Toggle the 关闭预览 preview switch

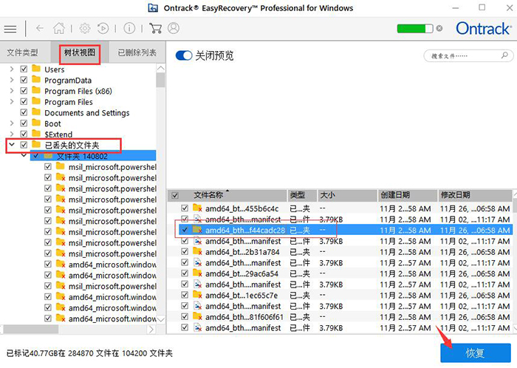pos(184,55)
